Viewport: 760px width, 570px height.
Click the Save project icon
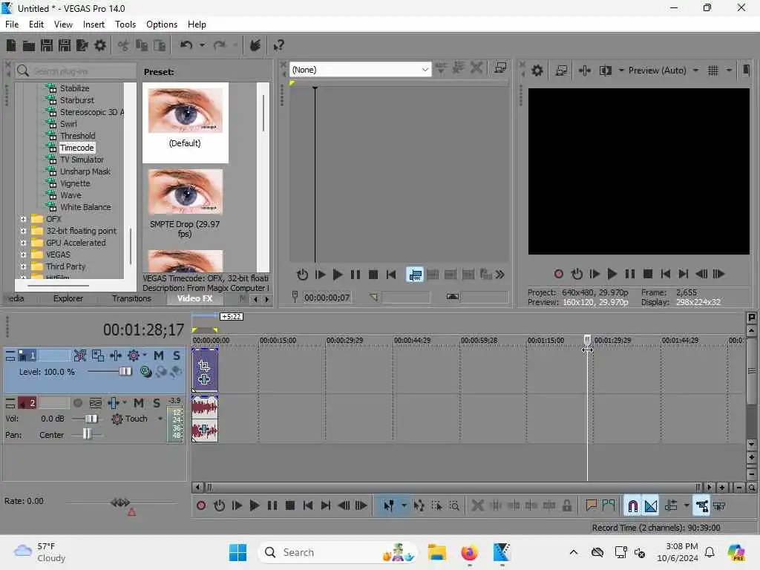tap(47, 45)
